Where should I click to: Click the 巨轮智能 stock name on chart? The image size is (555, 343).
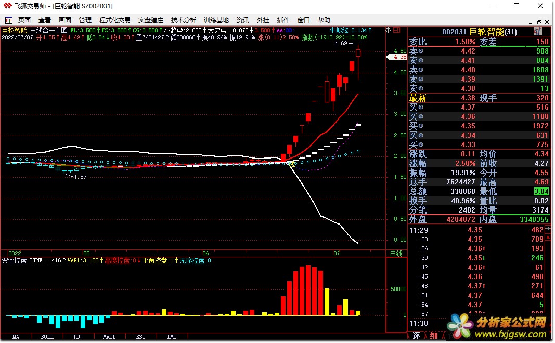click(14, 31)
